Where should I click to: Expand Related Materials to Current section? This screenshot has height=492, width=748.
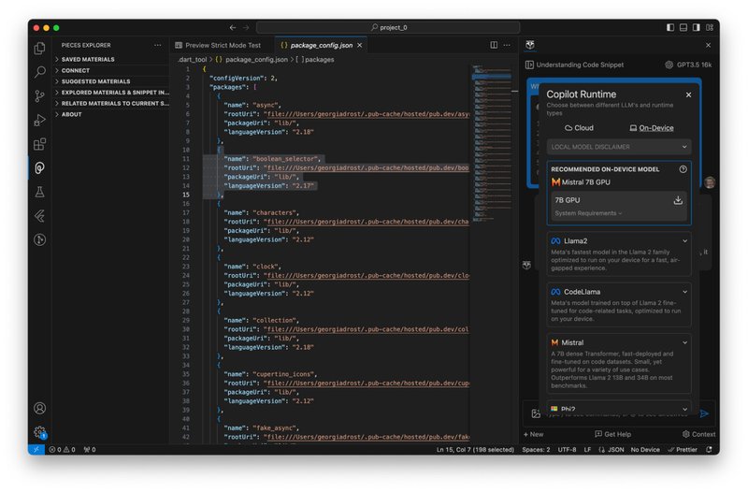pos(110,103)
